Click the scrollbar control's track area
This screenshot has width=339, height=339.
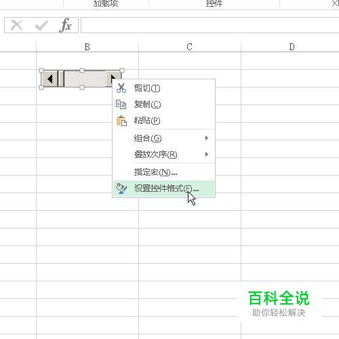[x=85, y=79]
